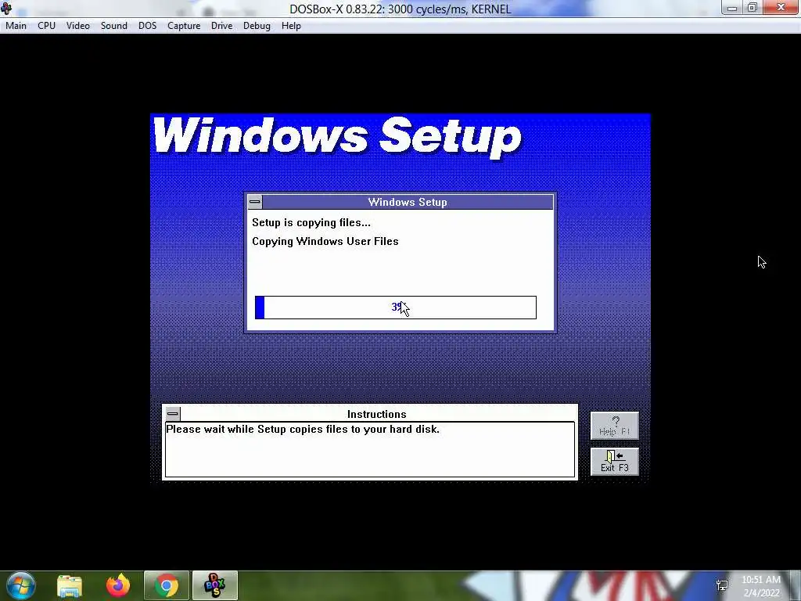Click the DOSBox-X window title bar text
This screenshot has width=801, height=601.
[x=400, y=9]
